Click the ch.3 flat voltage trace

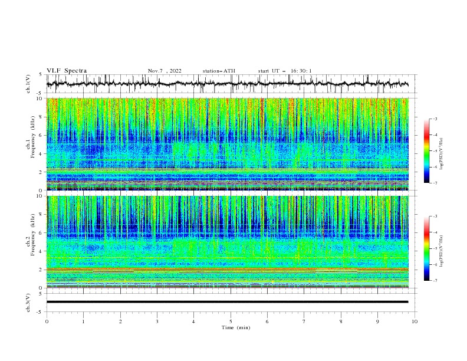227,302
